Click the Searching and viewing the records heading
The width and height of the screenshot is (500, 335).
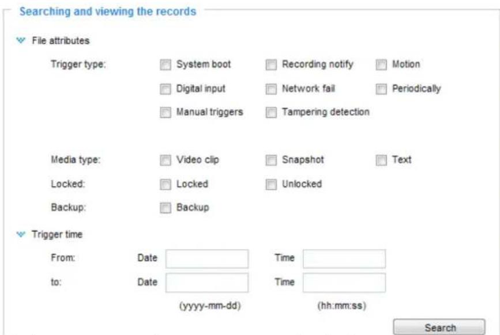pyautogui.click(x=108, y=12)
